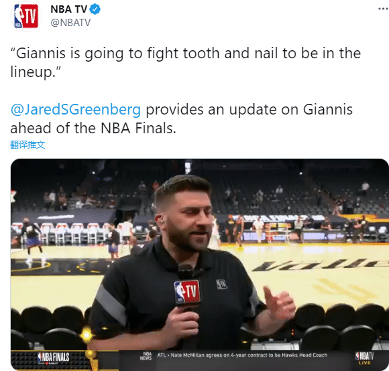Click the @NBATV handle
Viewport: 389px width, 371px height.
click(70, 23)
